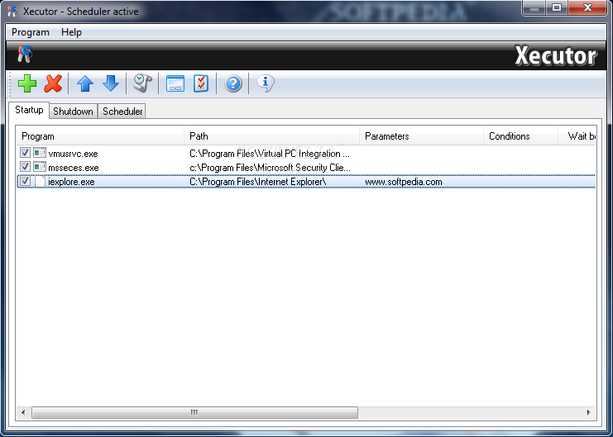Select the vmusrvc.exe row name
Viewport: 613px width, 437px height.
click(73, 154)
